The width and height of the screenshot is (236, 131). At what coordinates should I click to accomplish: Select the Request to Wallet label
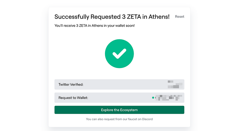[73, 98]
